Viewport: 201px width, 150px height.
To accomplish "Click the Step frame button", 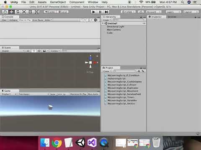I will tap(106, 12).
